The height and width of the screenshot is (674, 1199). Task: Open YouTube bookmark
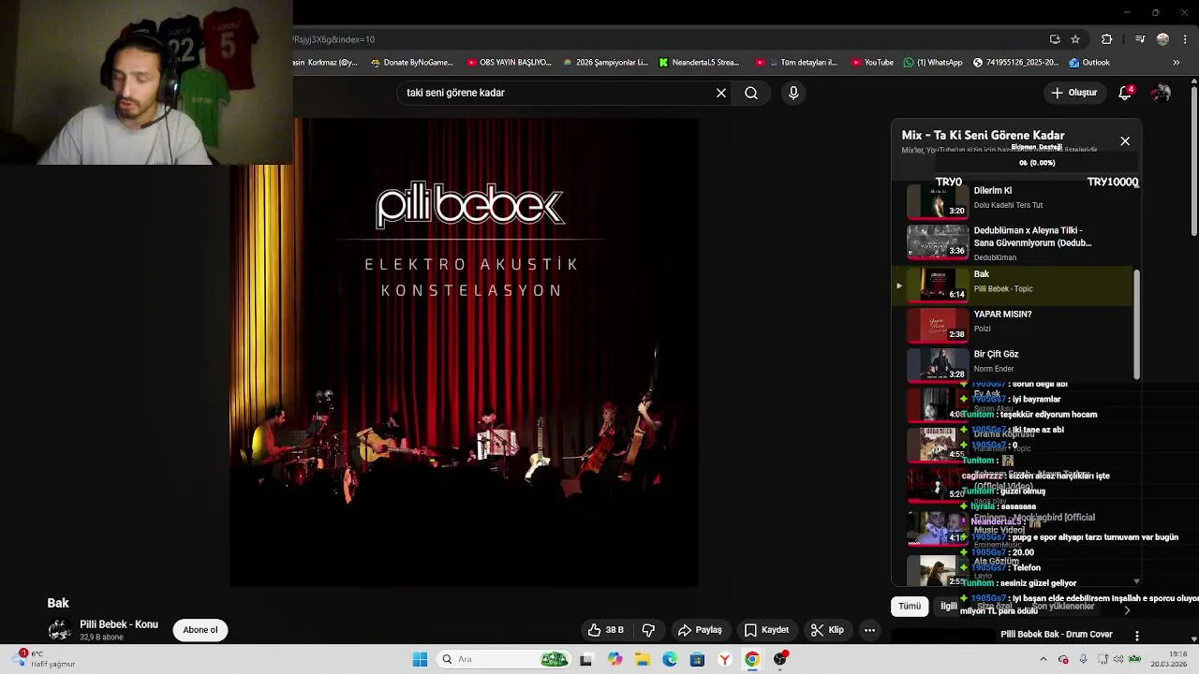872,63
